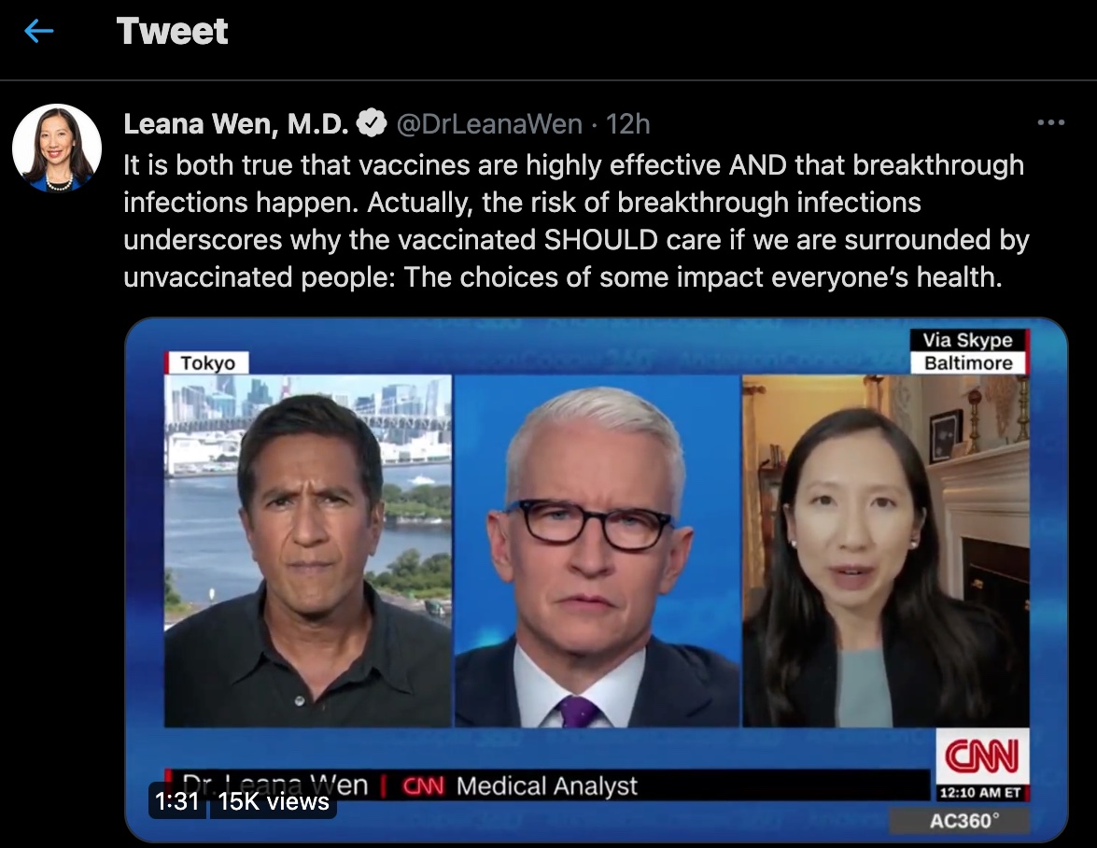The image size is (1097, 848).
Task: Open the Leana Wen, M.D. display name
Action: pos(236,124)
